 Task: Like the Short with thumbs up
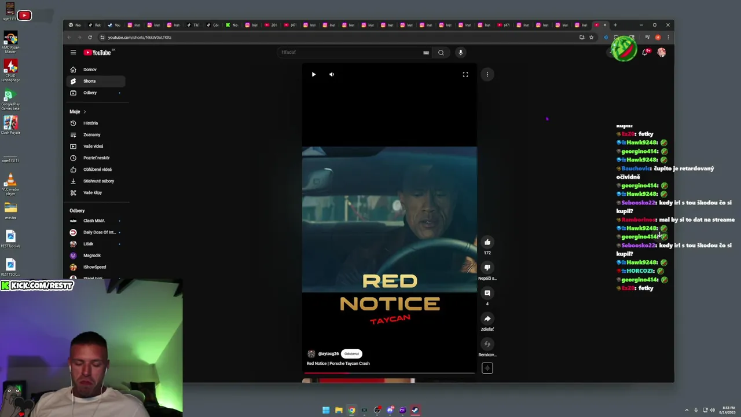[487, 242]
